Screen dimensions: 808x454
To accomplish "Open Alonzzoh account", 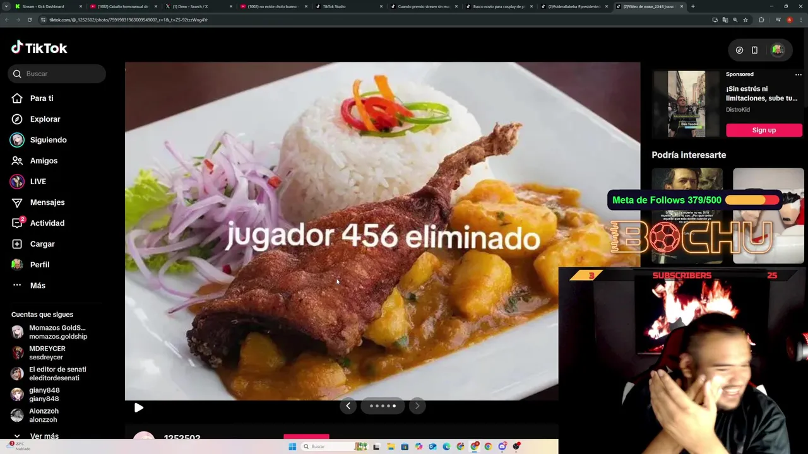I will click(x=35, y=416).
